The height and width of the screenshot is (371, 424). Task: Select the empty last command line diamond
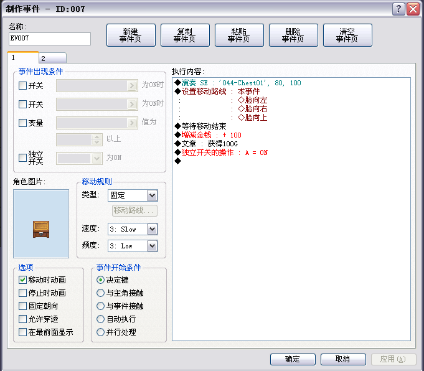click(x=177, y=161)
